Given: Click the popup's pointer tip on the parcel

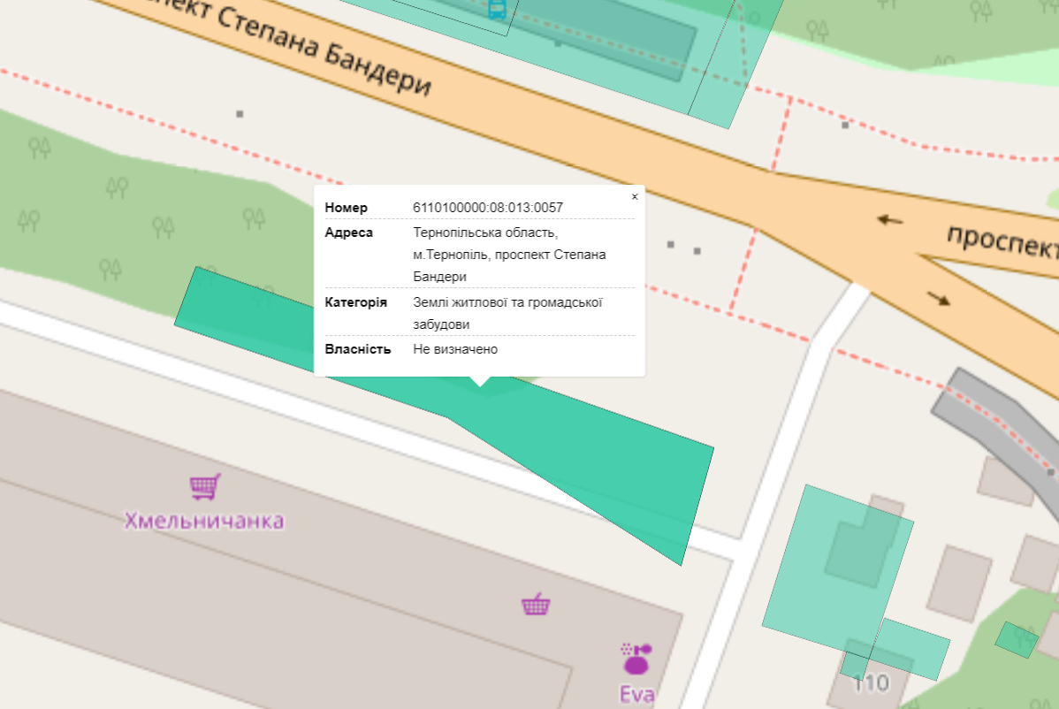Looking at the screenshot, I should click(x=480, y=384).
